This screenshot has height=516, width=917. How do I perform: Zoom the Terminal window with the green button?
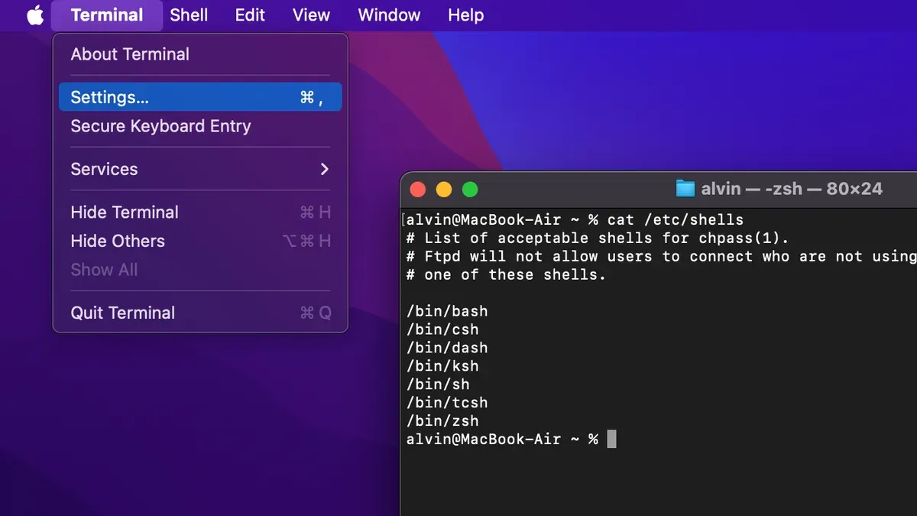coord(470,190)
